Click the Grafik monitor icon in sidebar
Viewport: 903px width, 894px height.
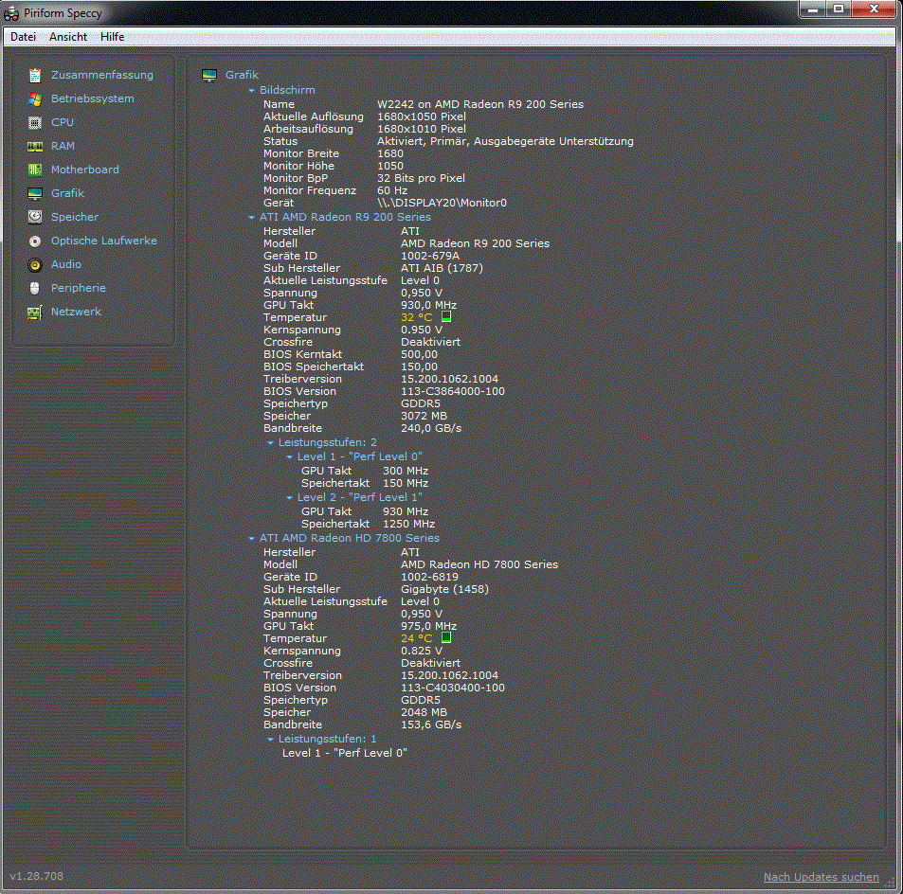tap(35, 193)
